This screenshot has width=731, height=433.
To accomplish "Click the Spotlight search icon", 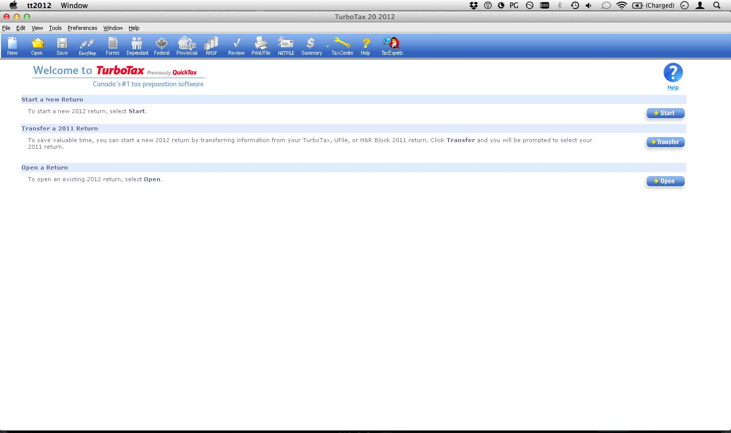I will pos(717,5).
